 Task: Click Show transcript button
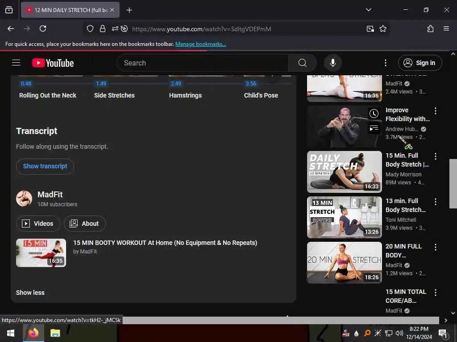click(x=45, y=167)
